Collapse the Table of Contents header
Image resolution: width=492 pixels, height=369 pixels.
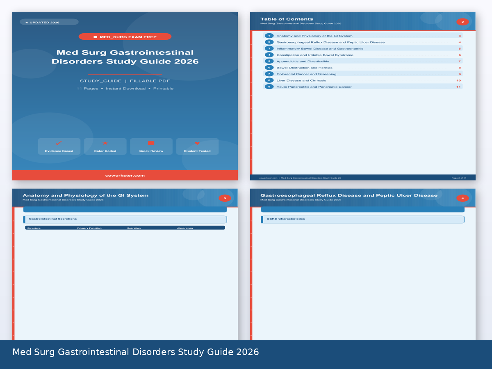(287, 18)
